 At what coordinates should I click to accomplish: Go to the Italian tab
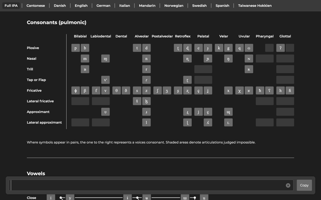pyautogui.click(x=124, y=6)
